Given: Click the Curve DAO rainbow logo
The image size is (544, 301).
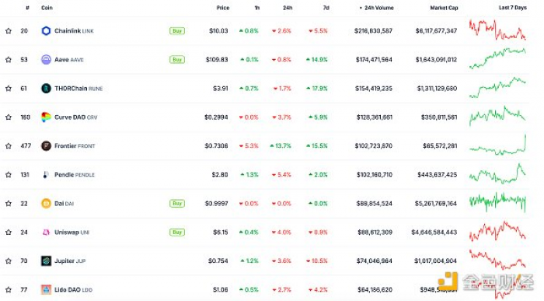Looking at the screenshot, I should (x=46, y=117).
